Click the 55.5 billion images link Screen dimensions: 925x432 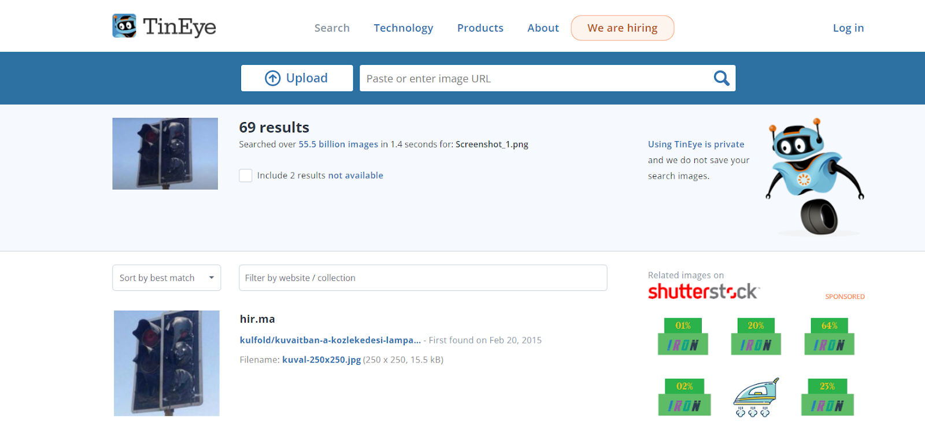[338, 144]
